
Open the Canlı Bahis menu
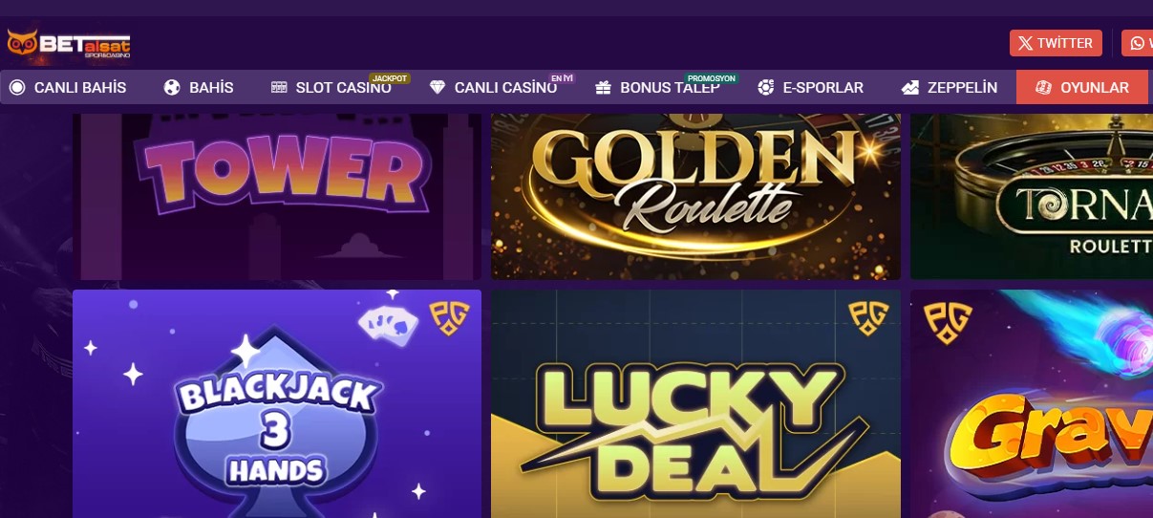pyautogui.click(x=68, y=87)
